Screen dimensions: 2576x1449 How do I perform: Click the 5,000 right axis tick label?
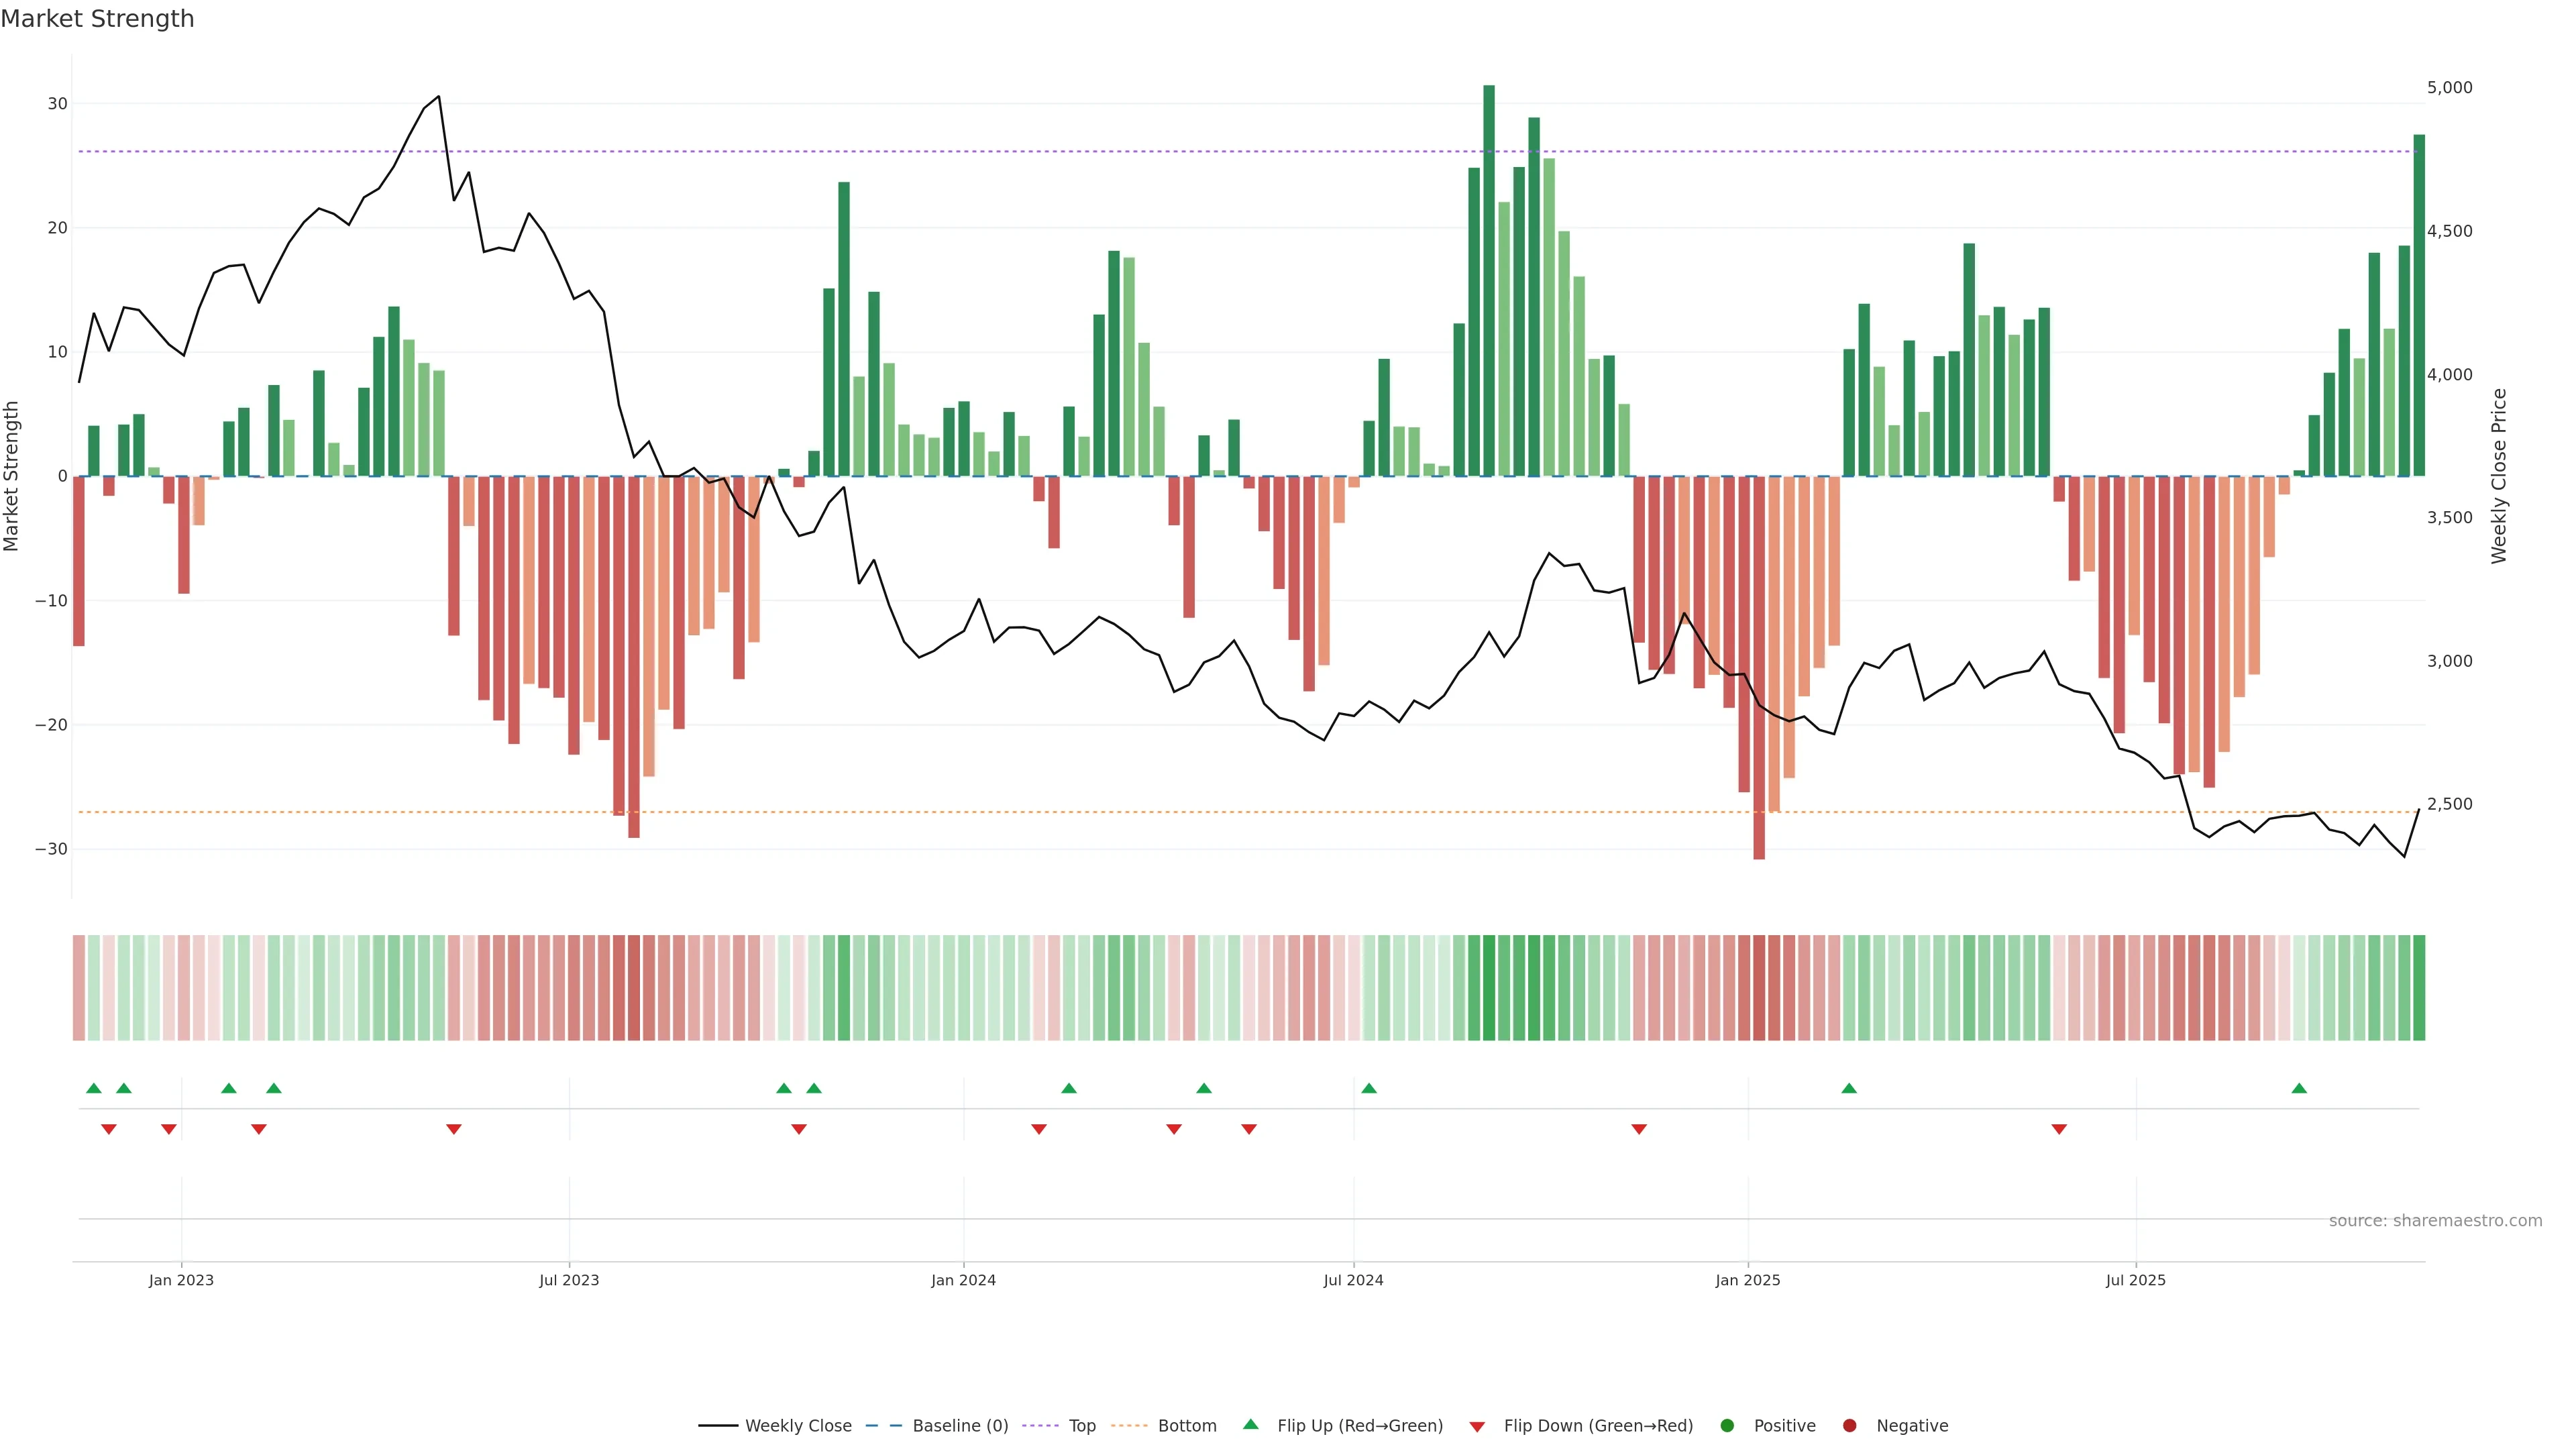tap(2449, 88)
